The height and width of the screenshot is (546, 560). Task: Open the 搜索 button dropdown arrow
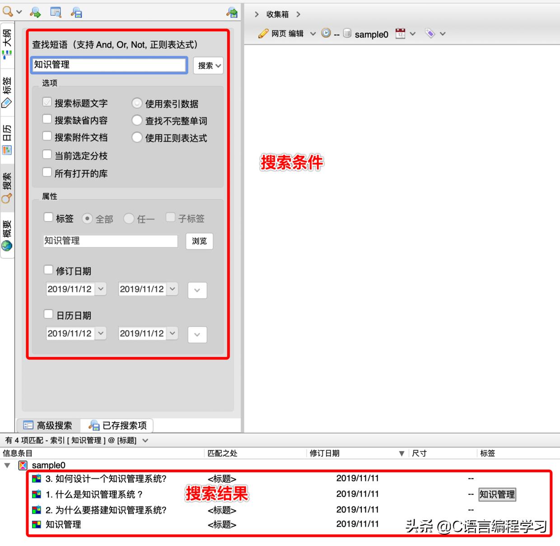(x=217, y=66)
